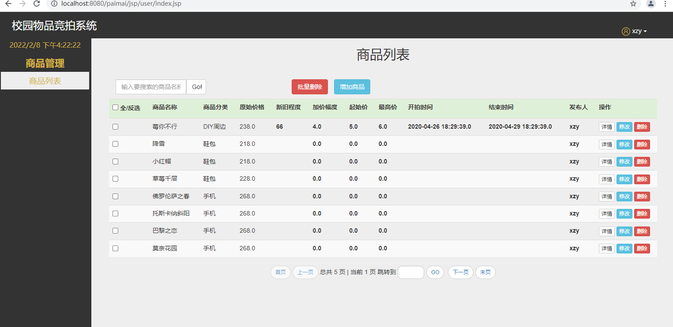Screen dimensions: 673x327
Task: Check the box for 莓你不行 row
Action: point(116,127)
